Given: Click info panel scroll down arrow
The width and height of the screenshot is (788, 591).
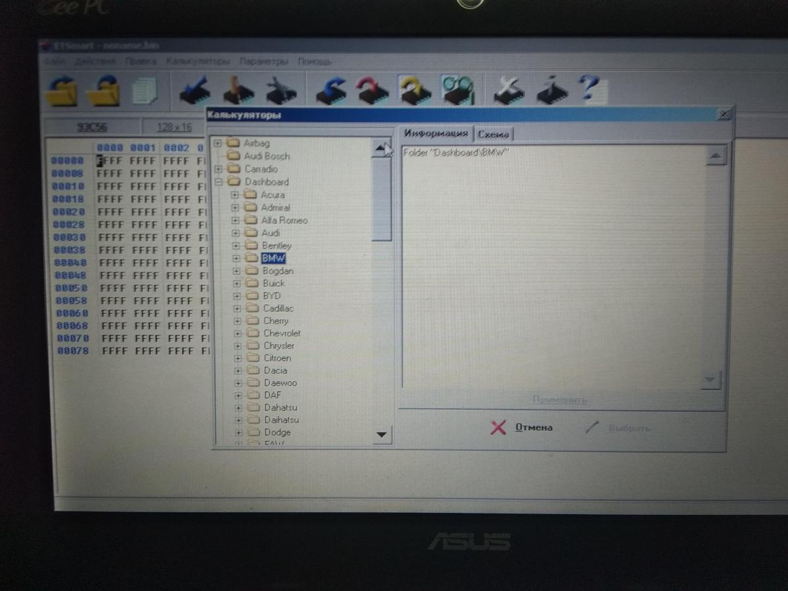Looking at the screenshot, I should click(711, 380).
